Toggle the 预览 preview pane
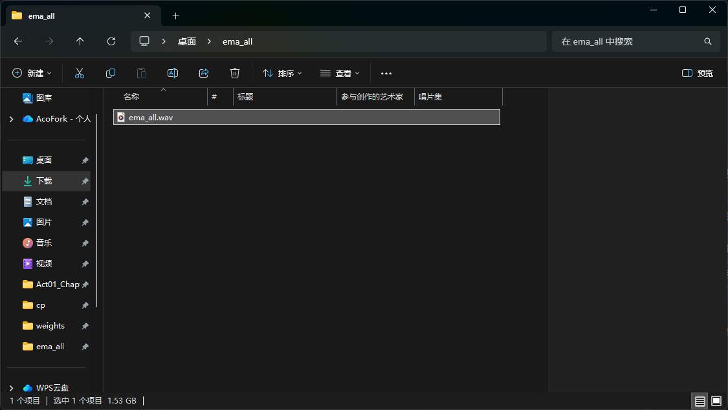This screenshot has width=728, height=410. (x=698, y=74)
